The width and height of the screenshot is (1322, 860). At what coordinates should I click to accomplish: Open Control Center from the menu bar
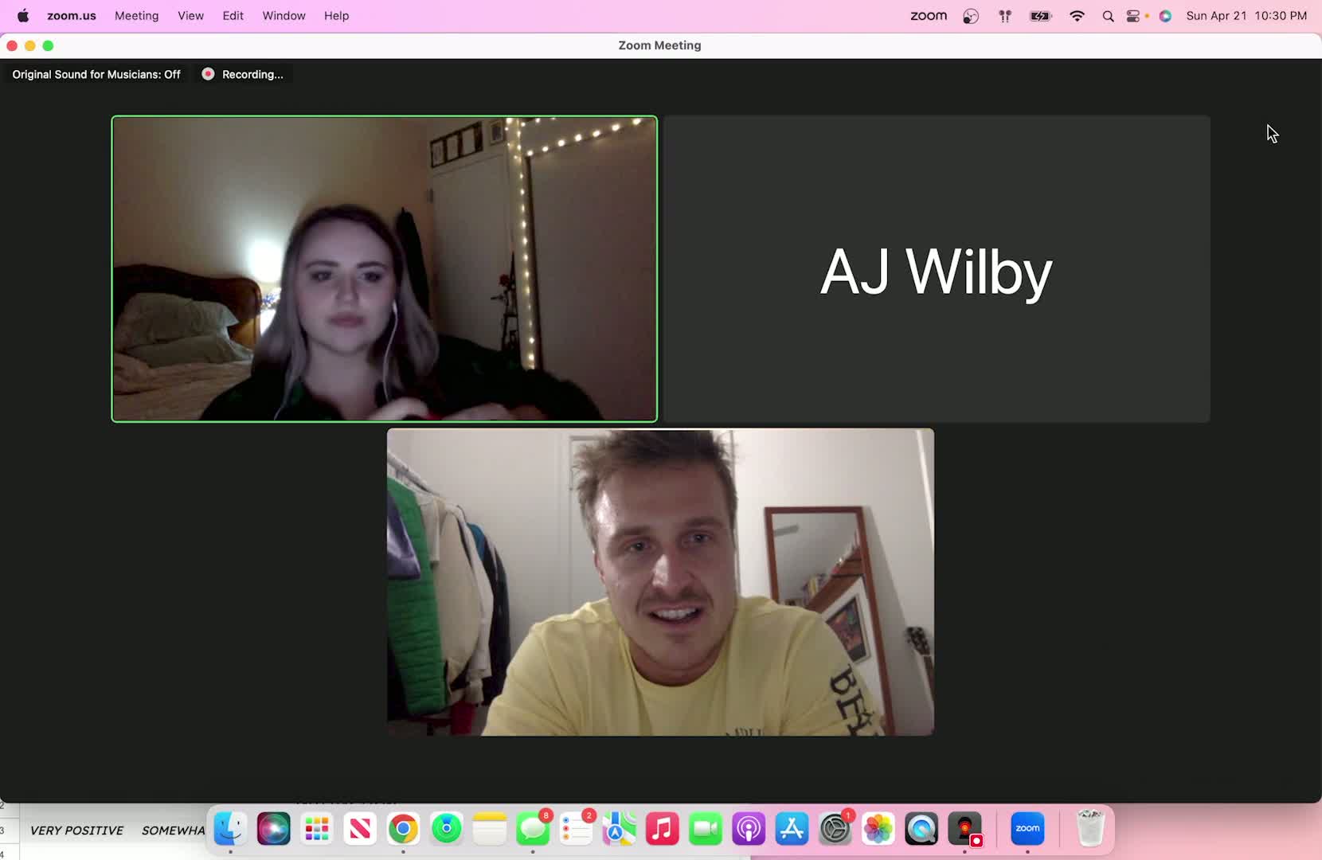[1132, 16]
